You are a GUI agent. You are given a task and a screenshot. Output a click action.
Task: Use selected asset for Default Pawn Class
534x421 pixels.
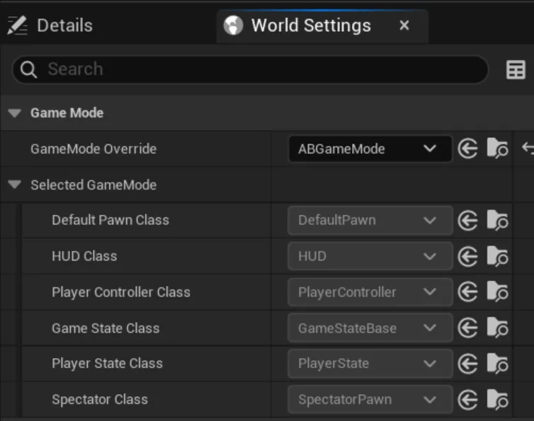pyautogui.click(x=467, y=220)
